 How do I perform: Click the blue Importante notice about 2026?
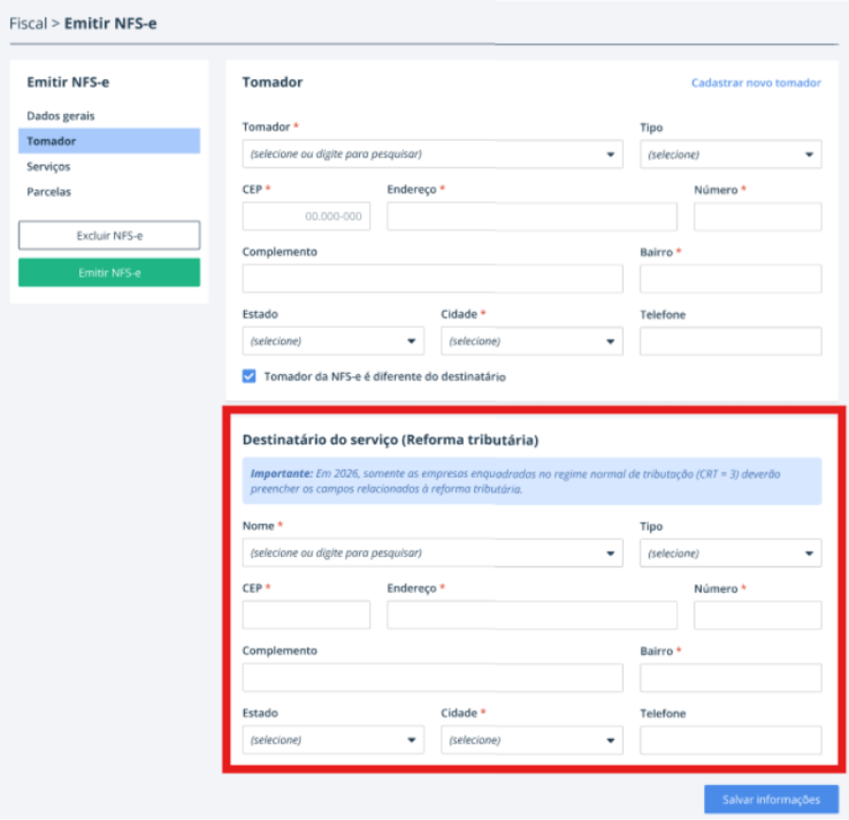[531, 481]
